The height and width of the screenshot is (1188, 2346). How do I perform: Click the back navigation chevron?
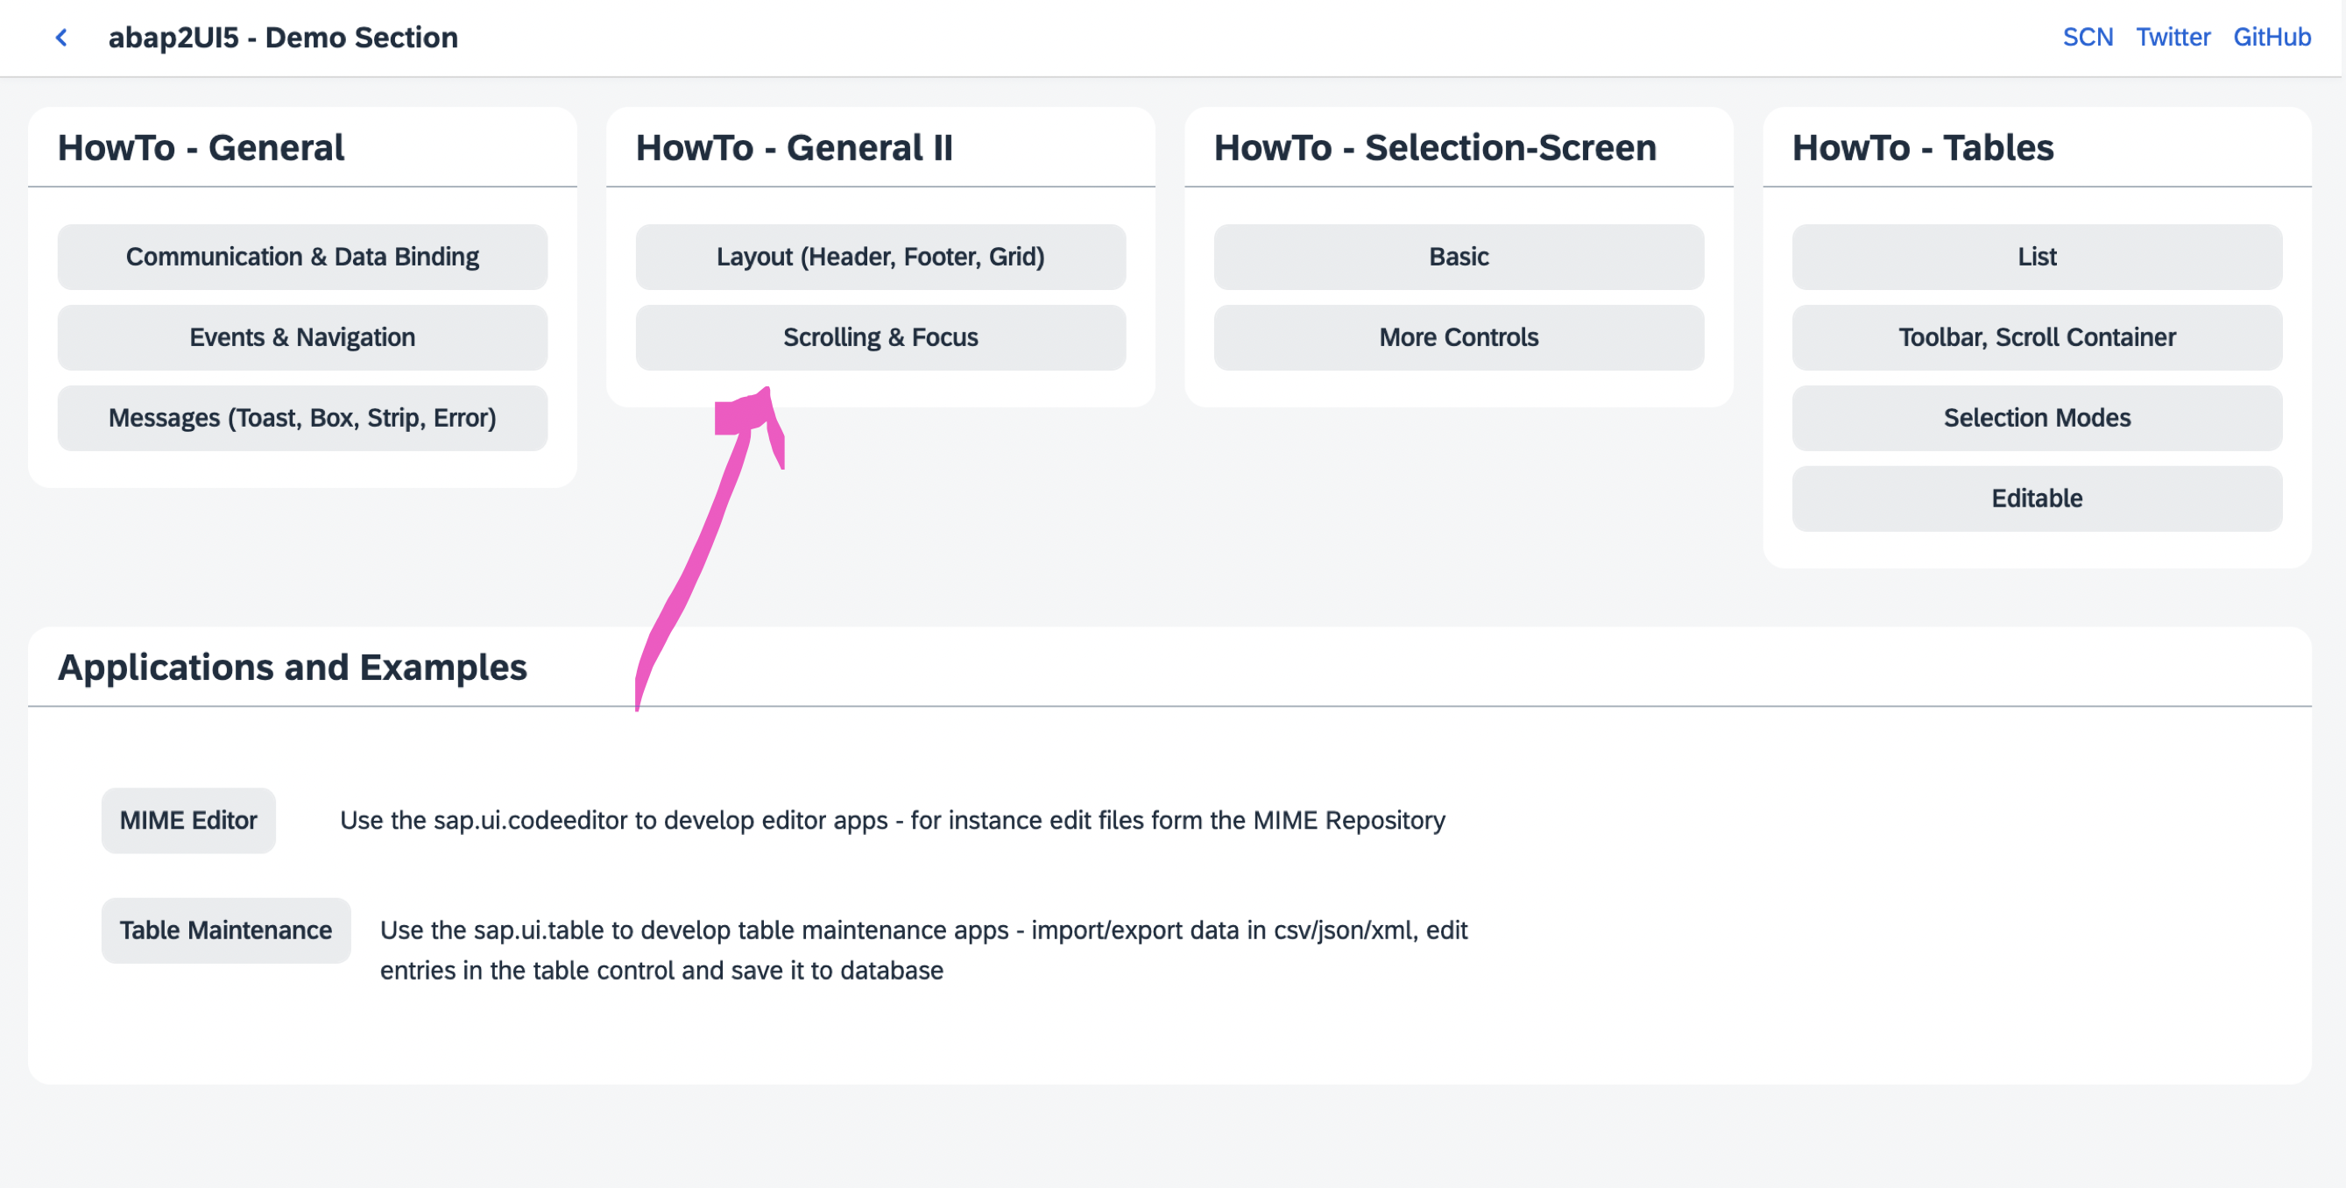(60, 38)
